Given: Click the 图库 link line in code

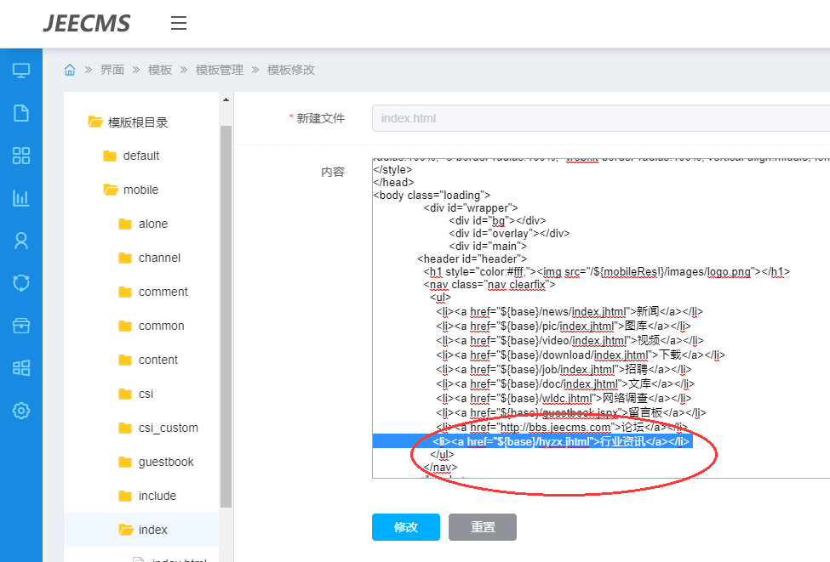Looking at the screenshot, I should point(564,326).
